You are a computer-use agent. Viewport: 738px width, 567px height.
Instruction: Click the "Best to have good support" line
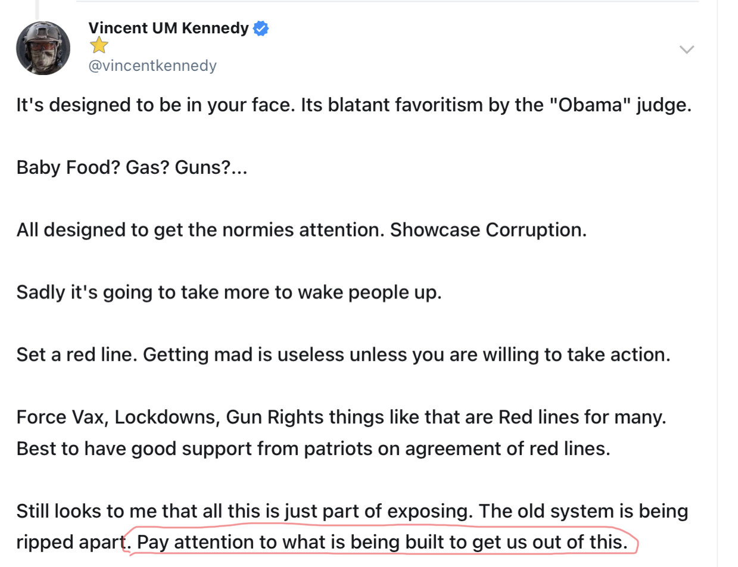pyautogui.click(x=313, y=448)
